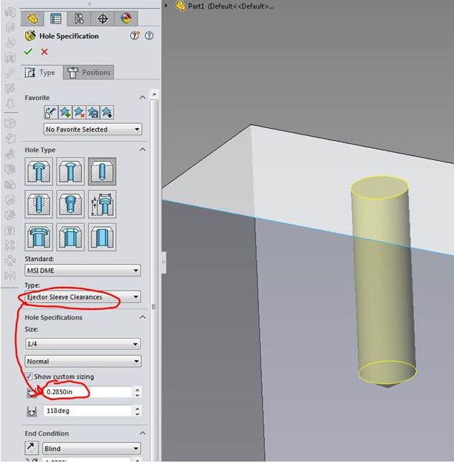Open the Size dropdown showing 1/4
Image resolution: width=454 pixels, height=463 pixels.
pyautogui.click(x=83, y=344)
